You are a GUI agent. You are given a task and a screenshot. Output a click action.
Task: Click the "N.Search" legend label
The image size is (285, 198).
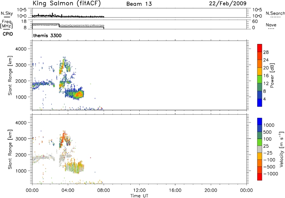275,13
